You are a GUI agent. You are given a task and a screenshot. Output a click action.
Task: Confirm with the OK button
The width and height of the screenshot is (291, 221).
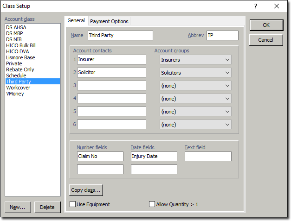pyautogui.click(x=266, y=25)
